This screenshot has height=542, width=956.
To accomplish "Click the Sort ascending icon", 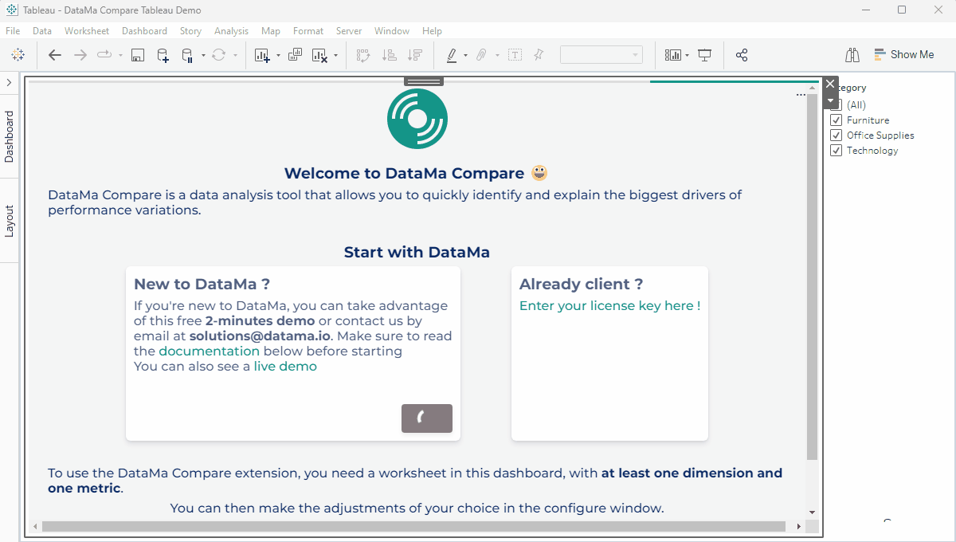I will tap(390, 55).
